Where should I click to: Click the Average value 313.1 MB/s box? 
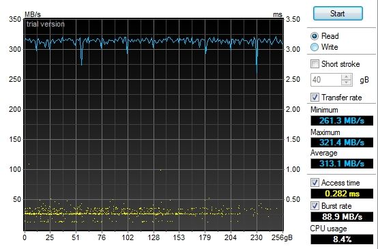pyautogui.click(x=342, y=164)
